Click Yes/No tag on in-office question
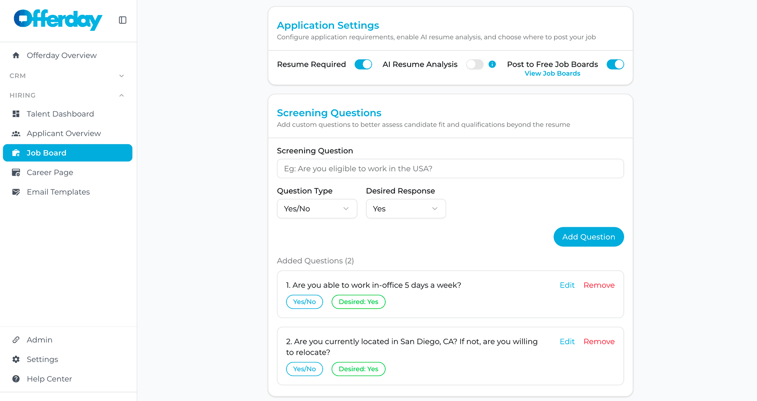 pos(304,302)
